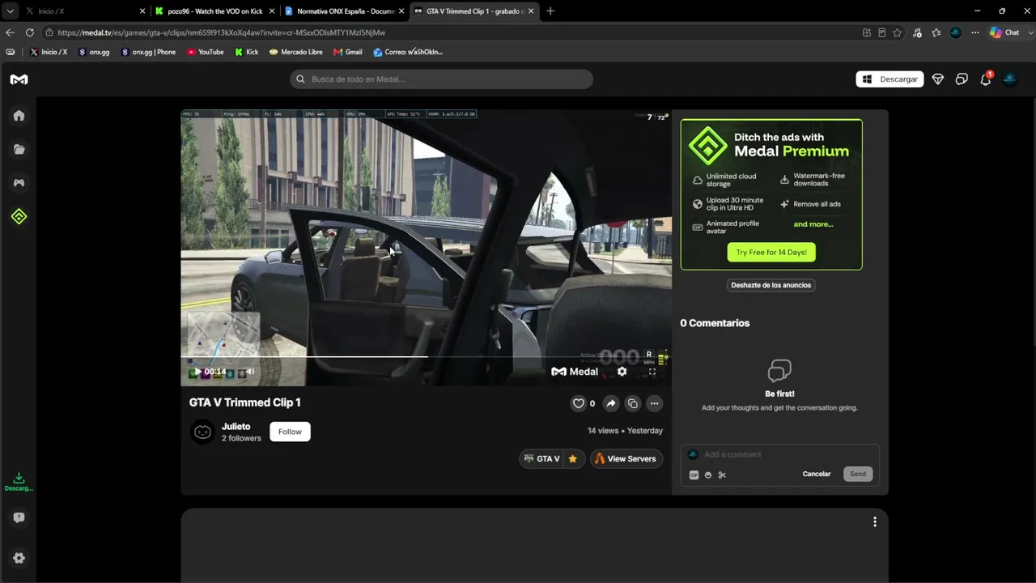Viewport: 1036px width, 583px height.
Task: Click Try Free for 14 Days button
Action: point(771,253)
